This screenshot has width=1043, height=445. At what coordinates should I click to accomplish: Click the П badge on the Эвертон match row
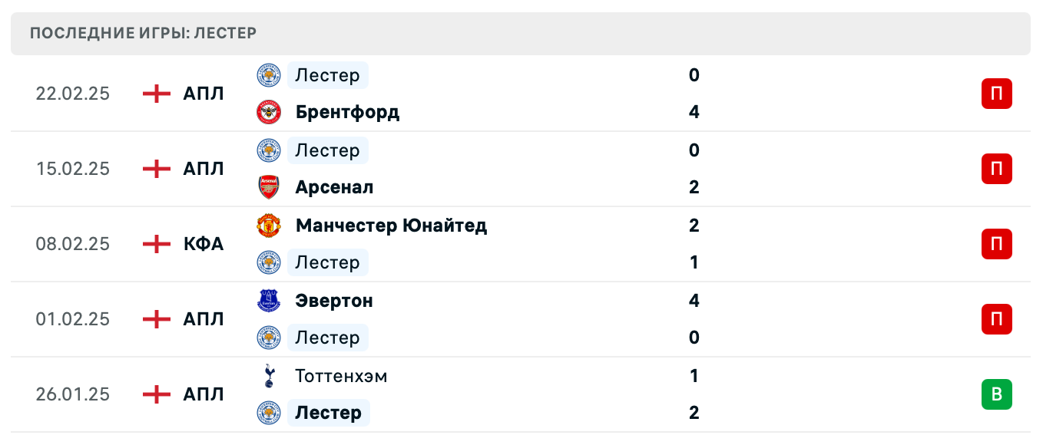997,319
